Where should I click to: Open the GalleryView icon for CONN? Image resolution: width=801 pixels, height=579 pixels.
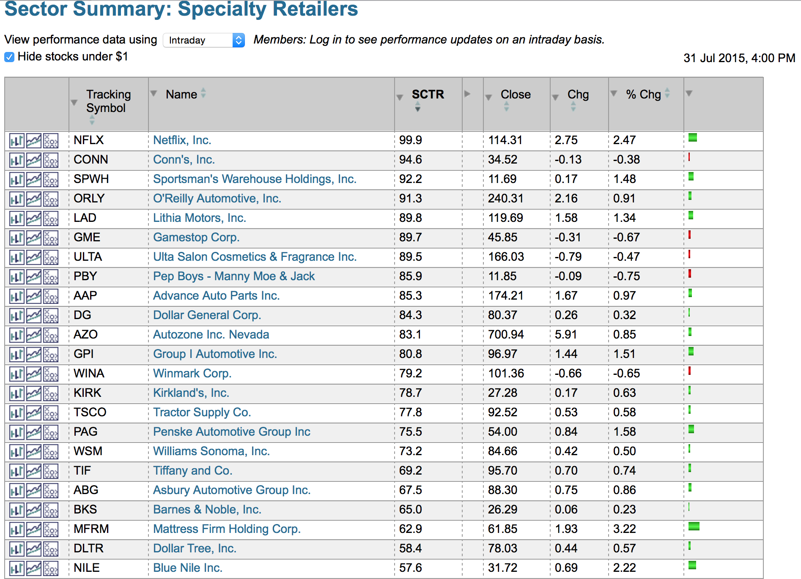pos(34,160)
